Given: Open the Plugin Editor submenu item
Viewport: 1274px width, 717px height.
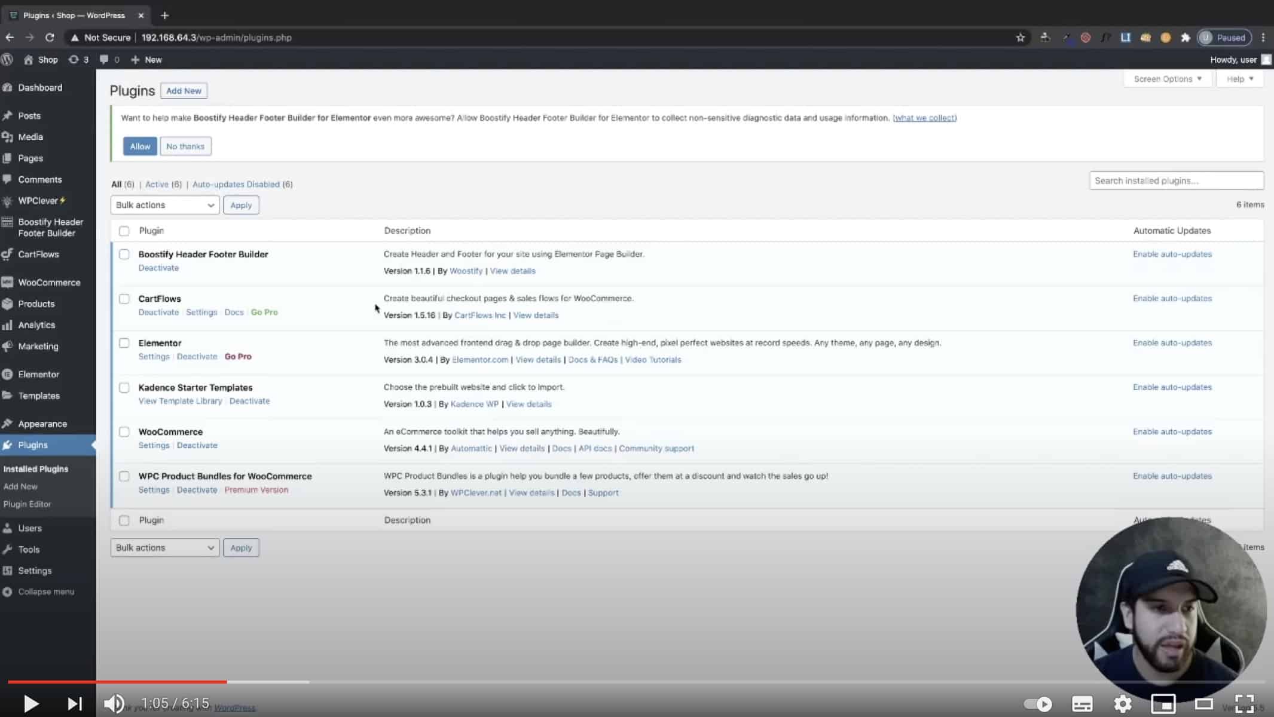Looking at the screenshot, I should [x=27, y=504].
